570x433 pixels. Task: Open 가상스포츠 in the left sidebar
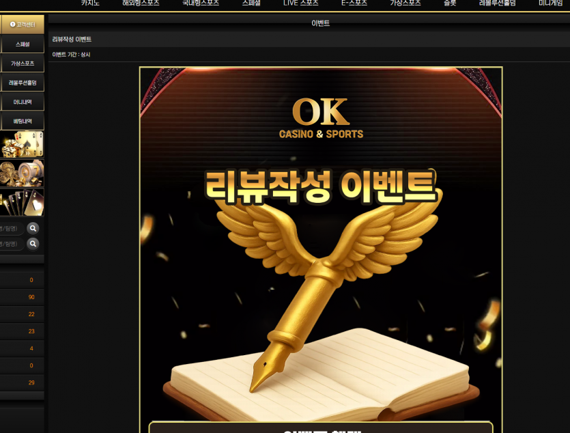click(x=22, y=64)
